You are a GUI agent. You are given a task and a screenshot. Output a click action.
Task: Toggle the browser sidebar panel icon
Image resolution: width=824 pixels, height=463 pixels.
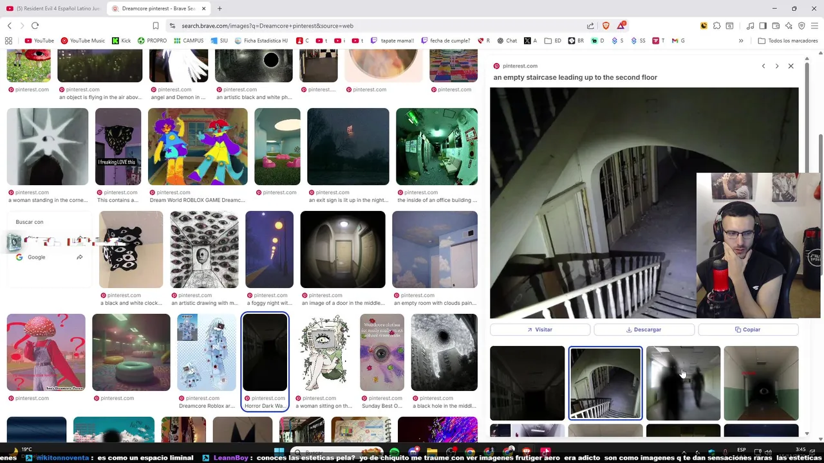pos(763,26)
